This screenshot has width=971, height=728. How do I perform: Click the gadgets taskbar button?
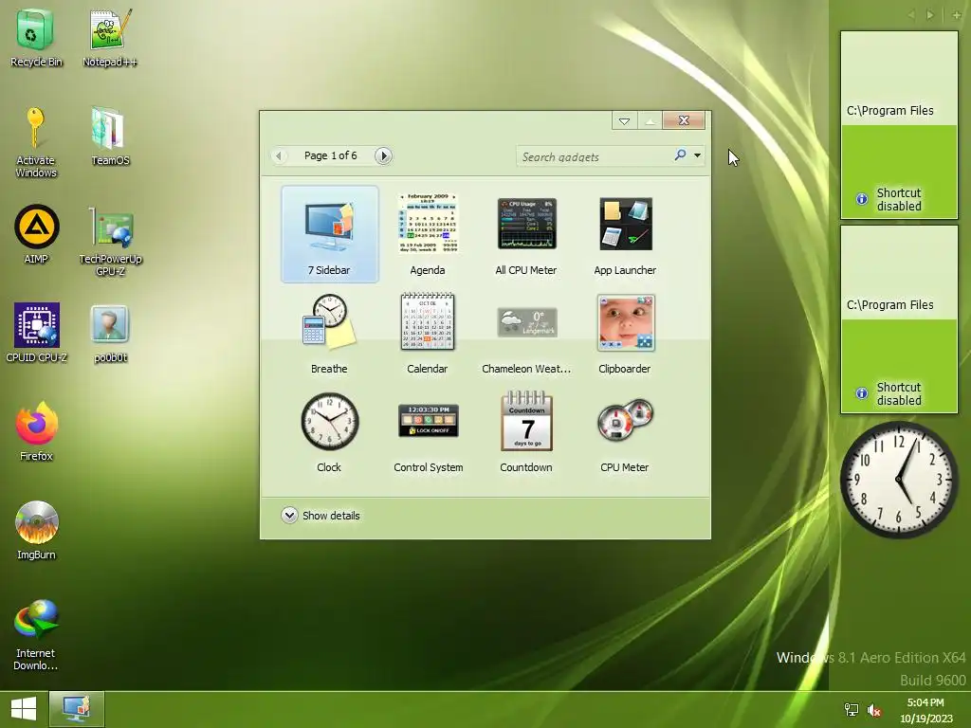pyautogui.click(x=77, y=709)
